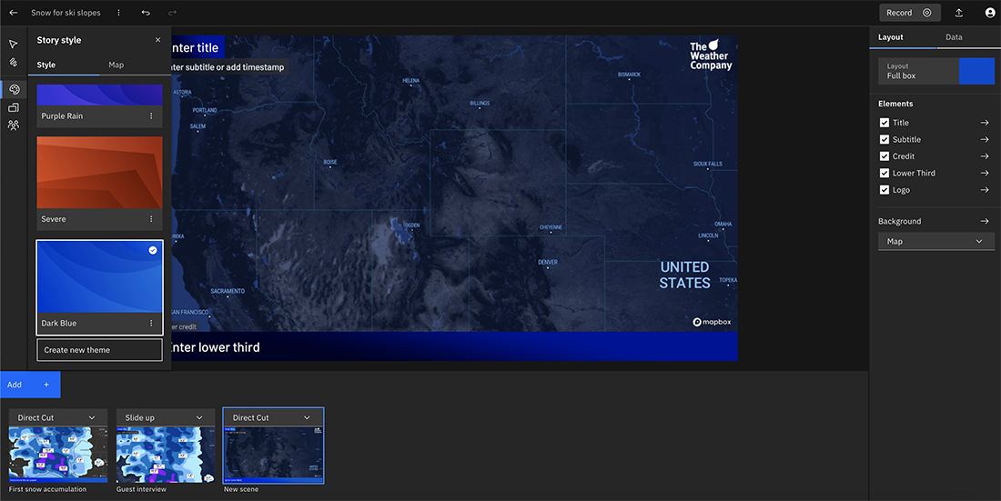Click the blue Full box layout preview
This screenshot has width=1001, height=501.
(976, 71)
